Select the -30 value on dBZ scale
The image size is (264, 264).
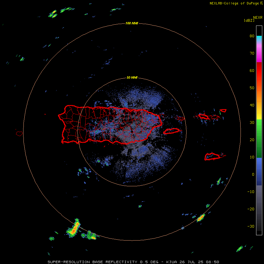(x=251, y=226)
